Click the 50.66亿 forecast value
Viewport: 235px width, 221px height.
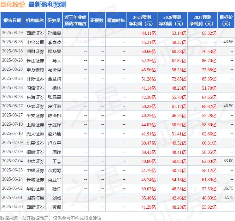click(x=149, y=51)
